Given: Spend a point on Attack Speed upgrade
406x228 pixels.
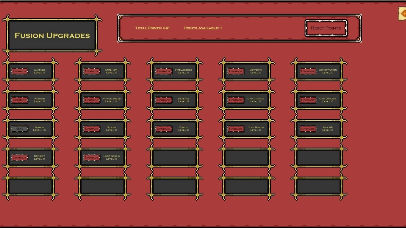Looking at the screenshot, I should coord(92,100).
